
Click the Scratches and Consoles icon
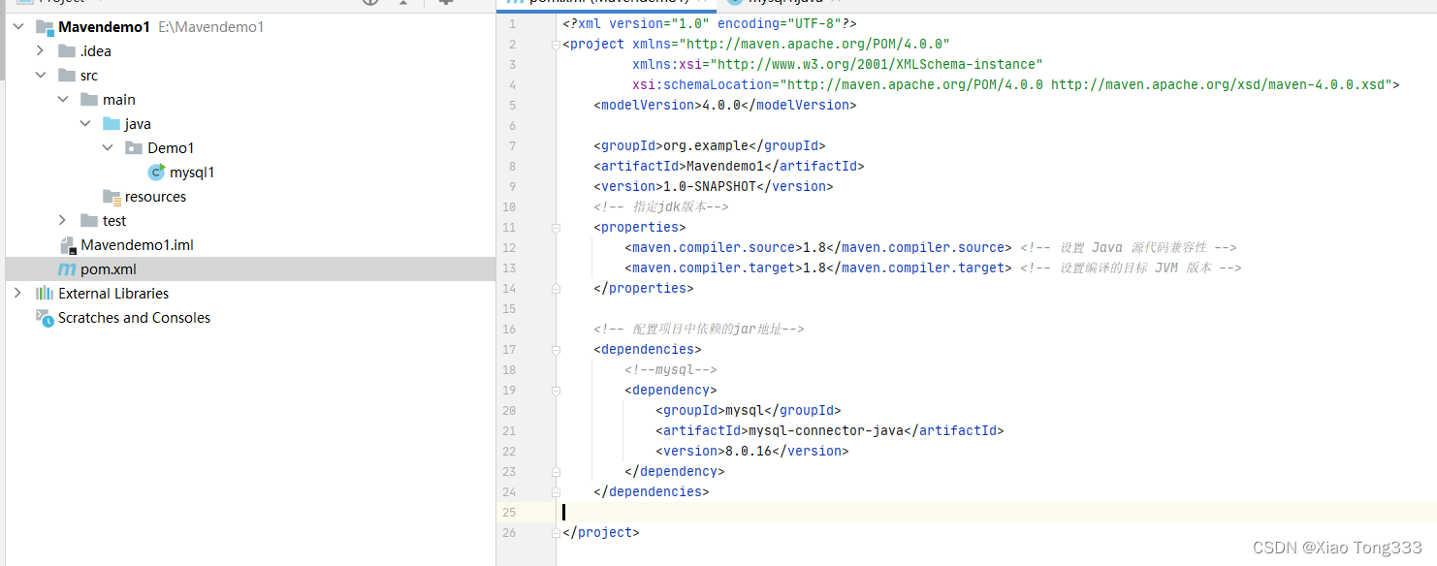point(45,317)
